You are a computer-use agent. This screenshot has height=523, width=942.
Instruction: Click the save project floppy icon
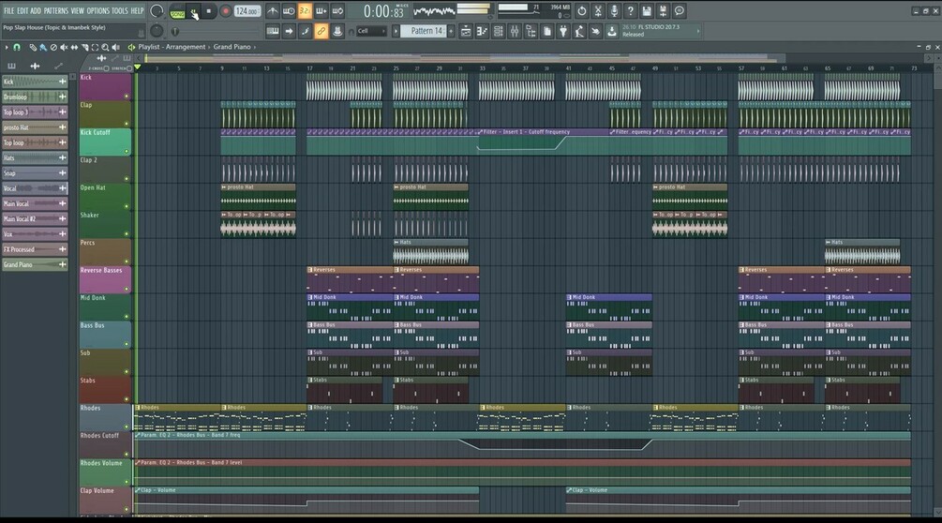tap(647, 11)
